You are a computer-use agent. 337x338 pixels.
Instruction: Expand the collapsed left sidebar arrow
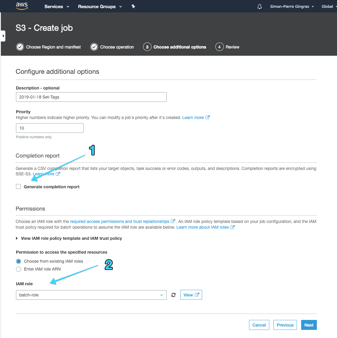[x=3, y=36]
